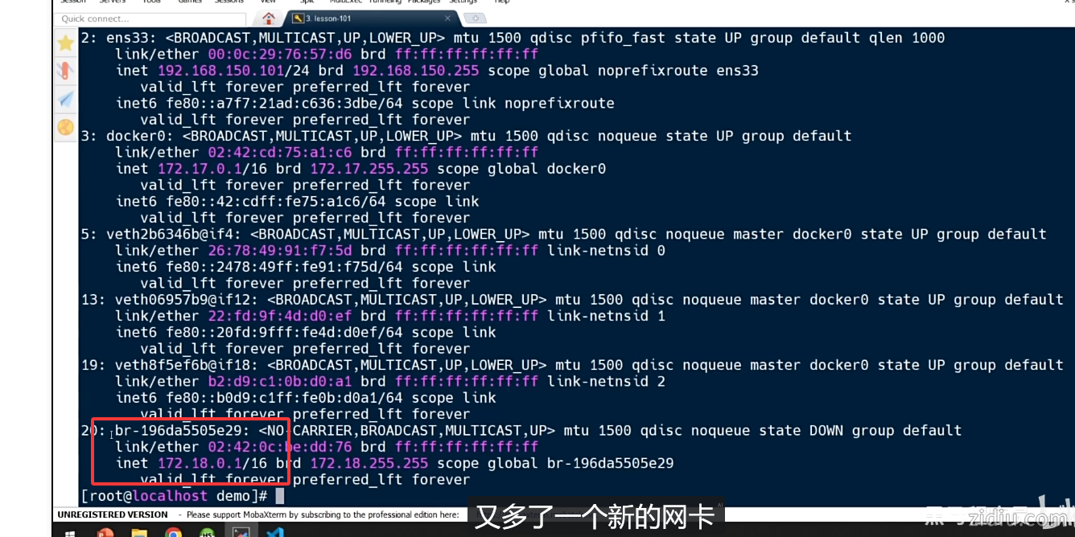Open the Settings menu

click(463, 2)
